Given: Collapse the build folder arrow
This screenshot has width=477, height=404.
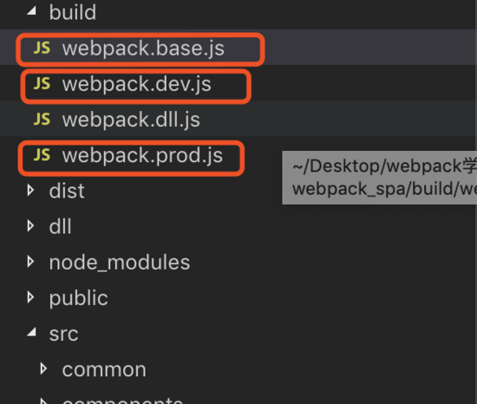Looking at the screenshot, I should (31, 11).
